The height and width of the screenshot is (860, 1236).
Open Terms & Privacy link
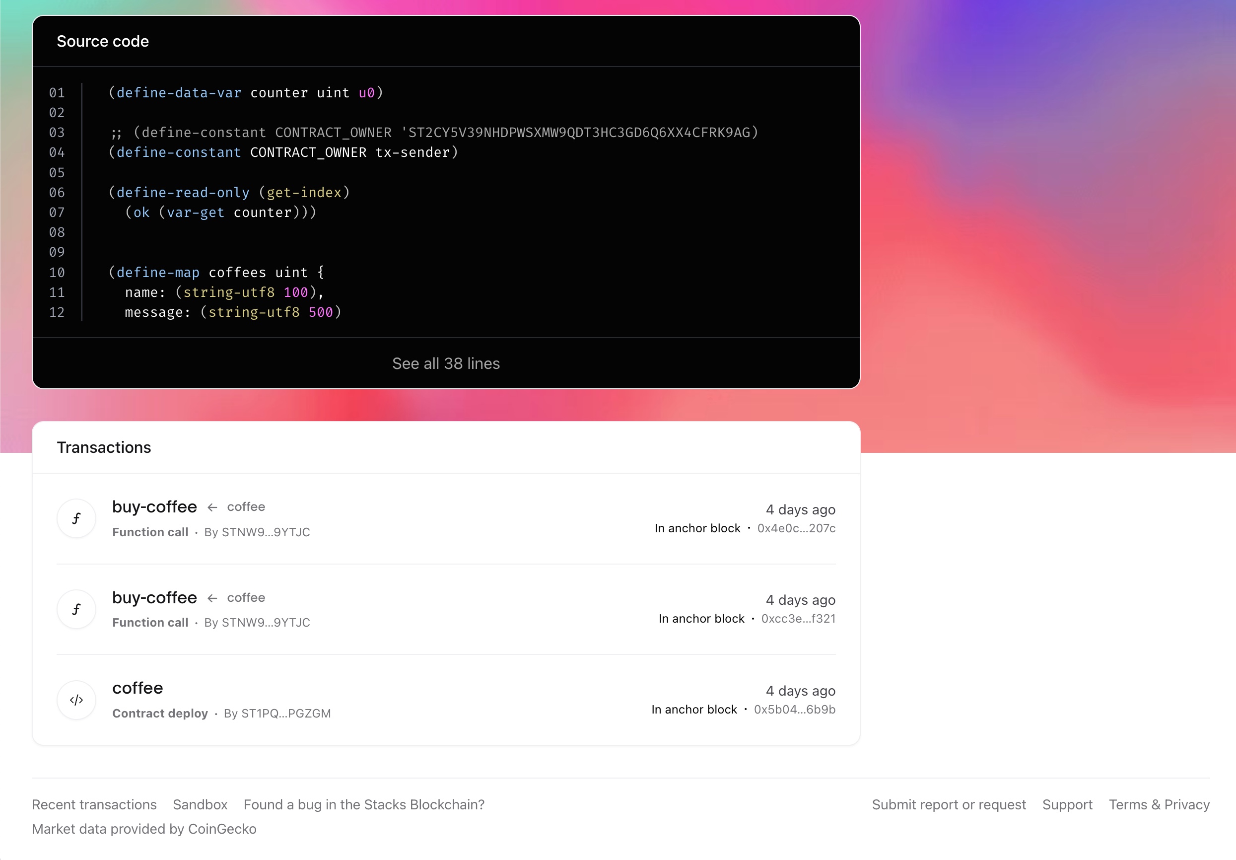pos(1159,804)
